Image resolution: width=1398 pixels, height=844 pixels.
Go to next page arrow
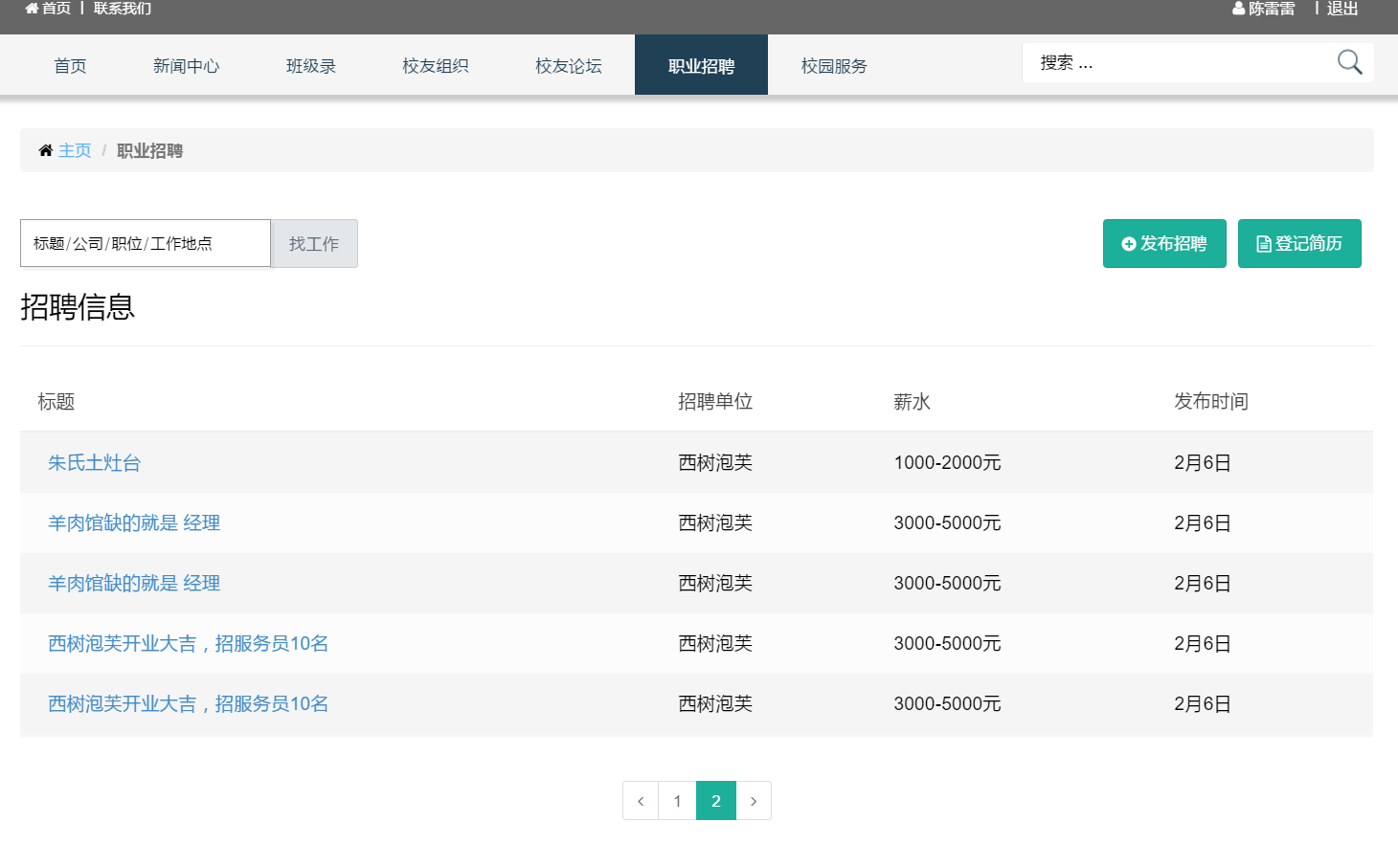(754, 801)
